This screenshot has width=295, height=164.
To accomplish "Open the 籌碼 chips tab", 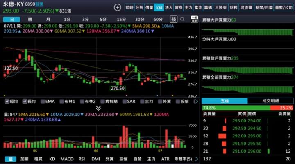I will click(208, 7).
